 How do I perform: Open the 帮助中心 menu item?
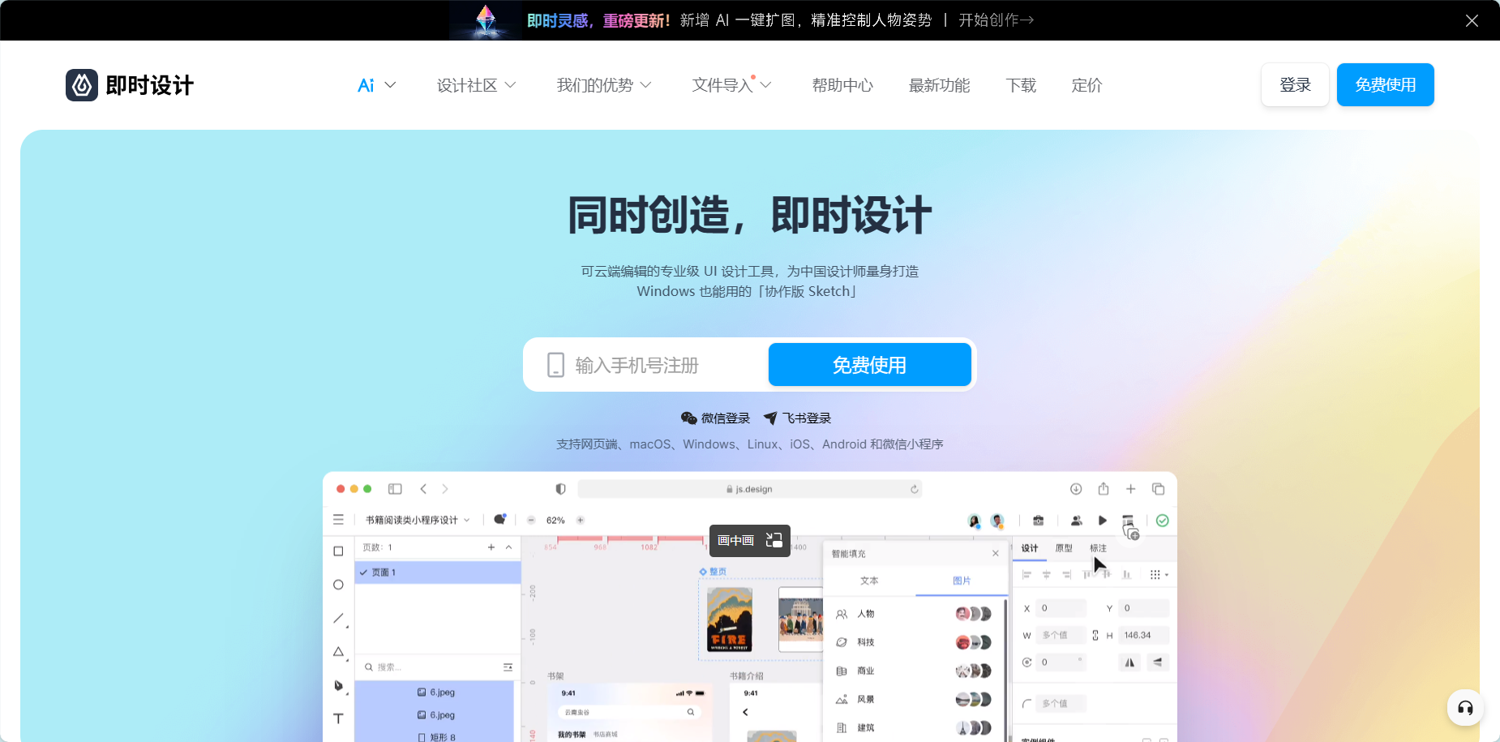click(x=842, y=85)
